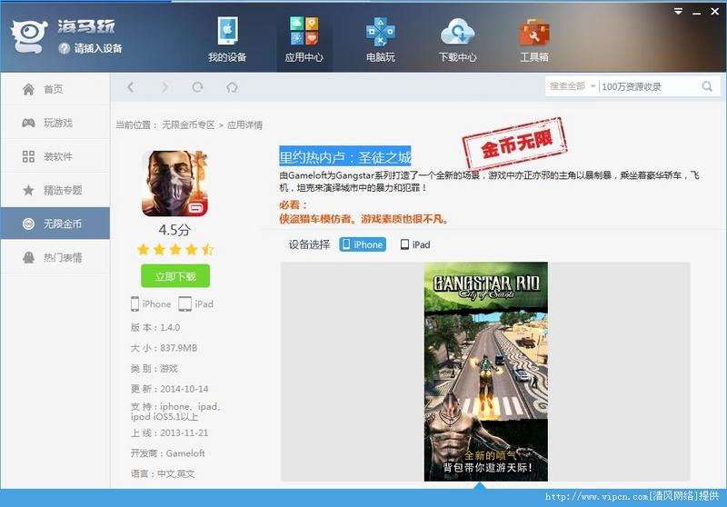Select 精选专题 in the sidebar
The width and height of the screenshot is (727, 507).
coord(55,190)
